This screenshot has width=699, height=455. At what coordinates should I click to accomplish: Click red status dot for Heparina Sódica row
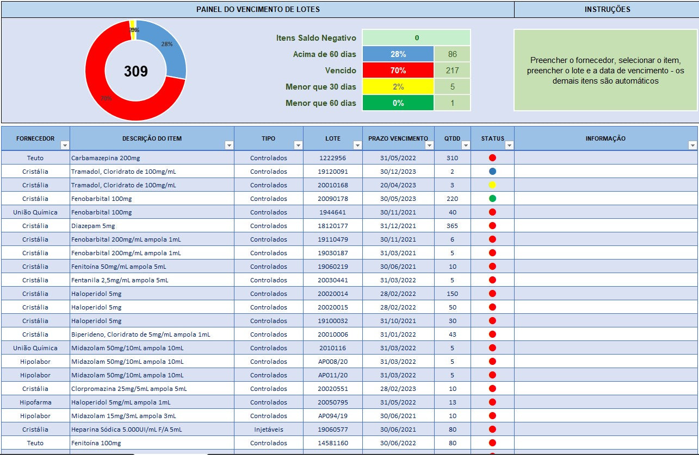492,429
